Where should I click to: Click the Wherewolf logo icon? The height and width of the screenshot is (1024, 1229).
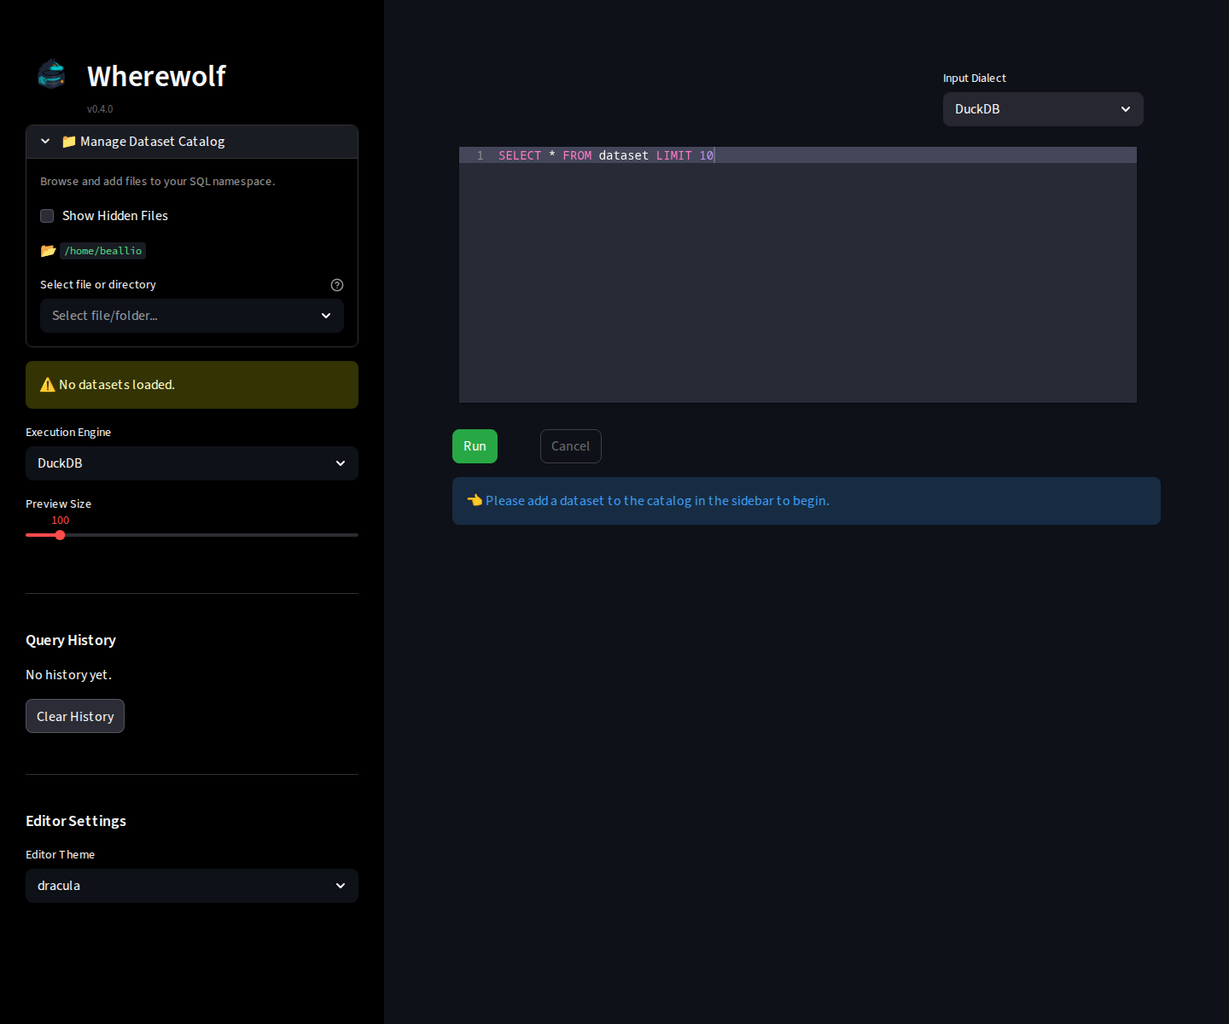pos(52,74)
